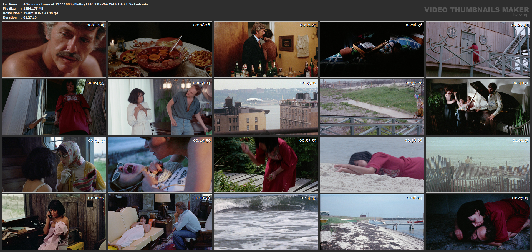
Task: Select the thumbnail stamped 01:10:36
Action: (x=160, y=222)
